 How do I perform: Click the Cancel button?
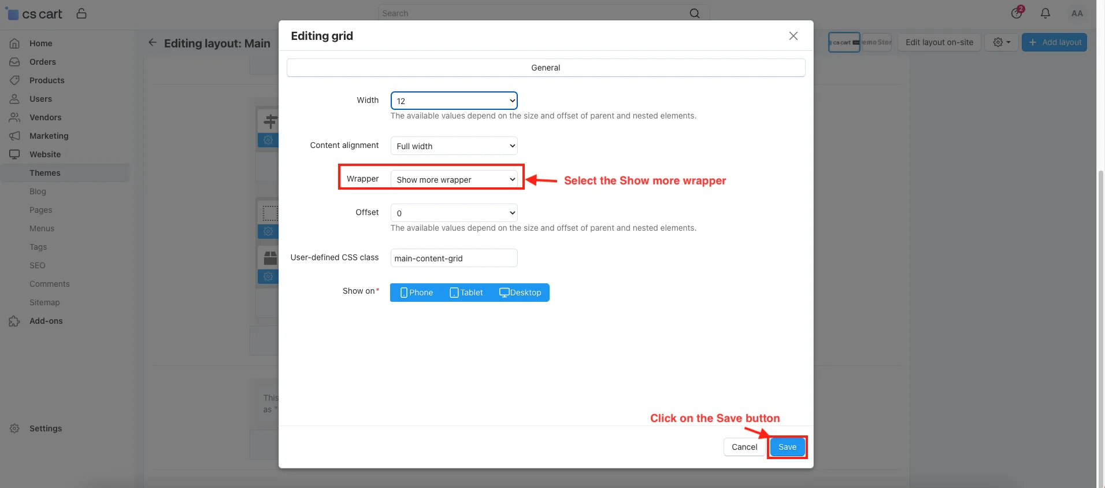pyautogui.click(x=744, y=447)
